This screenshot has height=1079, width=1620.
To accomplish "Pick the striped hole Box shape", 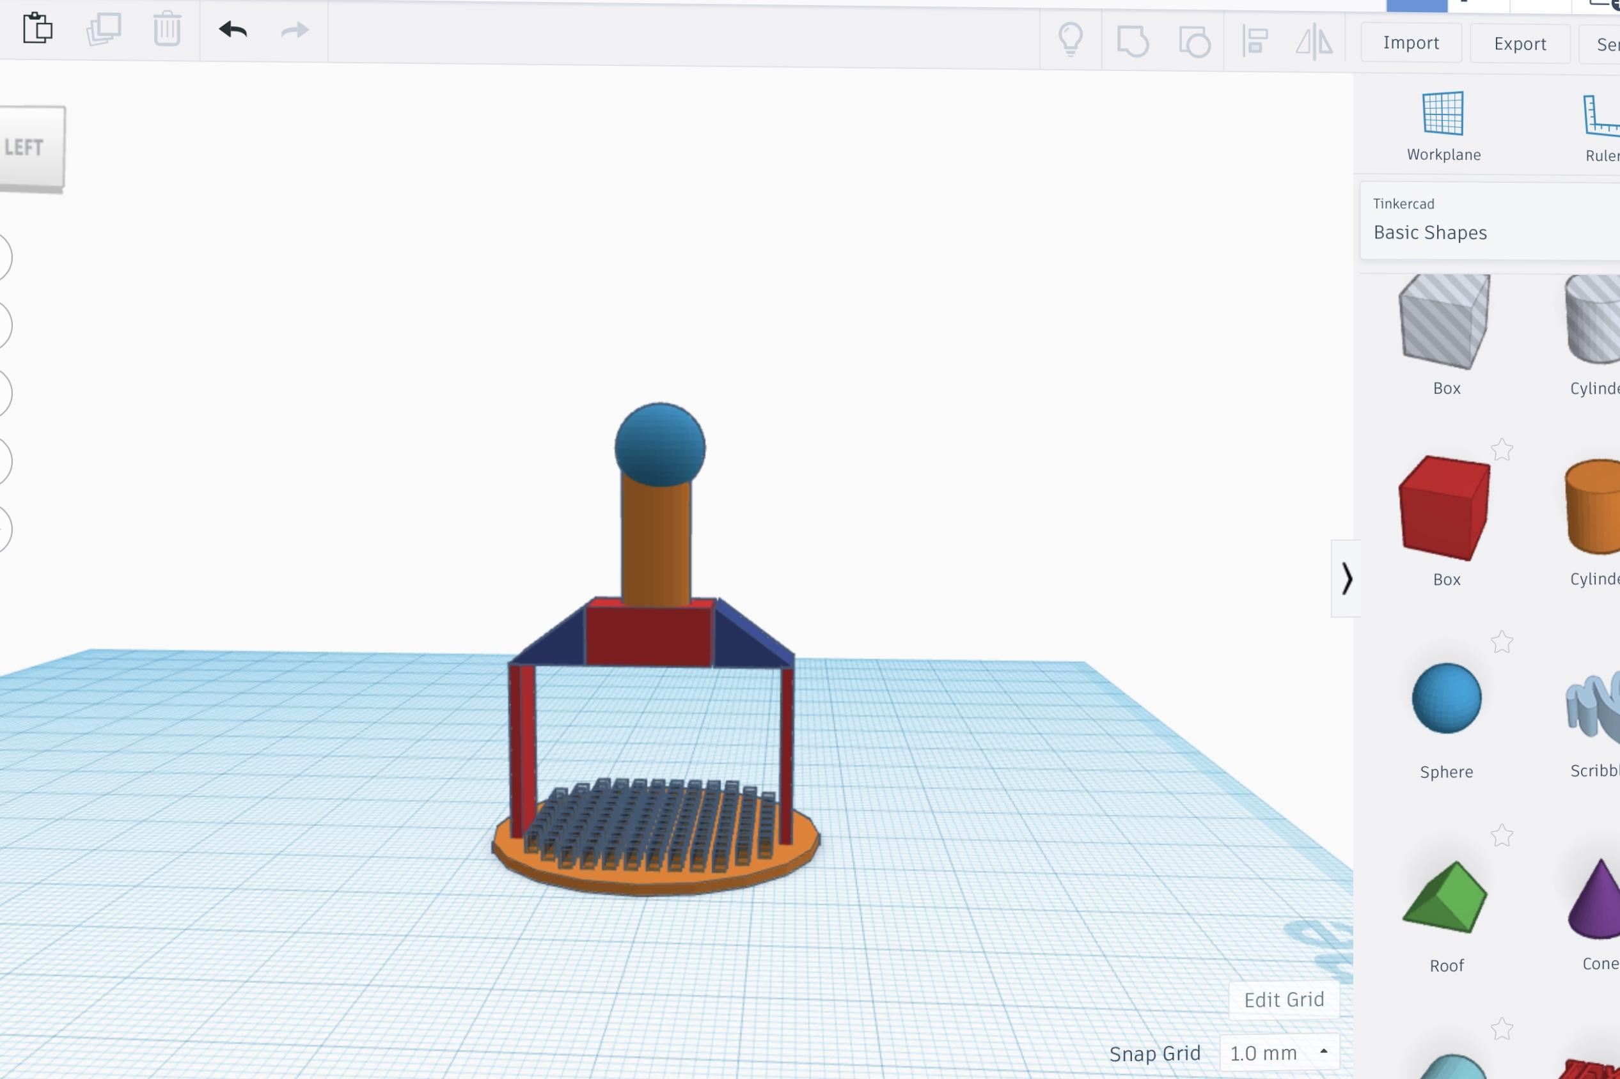I will coord(1445,321).
